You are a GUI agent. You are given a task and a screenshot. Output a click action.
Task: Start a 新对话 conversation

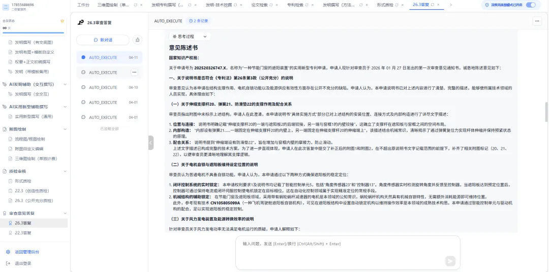click(x=103, y=40)
